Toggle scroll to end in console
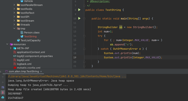The width and height of the screenshot is (188, 101). [3, 92]
